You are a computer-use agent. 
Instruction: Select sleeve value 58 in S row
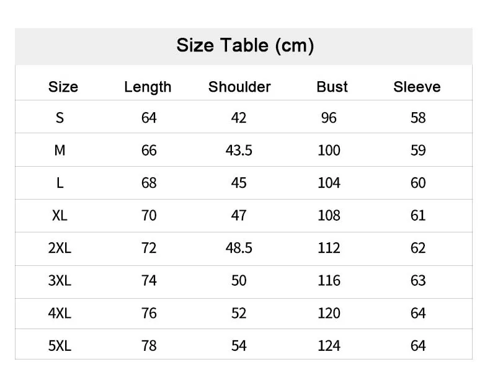tap(418, 117)
